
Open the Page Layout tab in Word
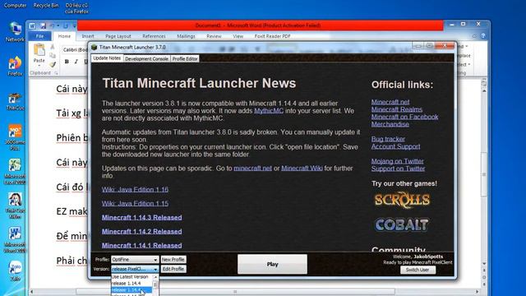118,36
